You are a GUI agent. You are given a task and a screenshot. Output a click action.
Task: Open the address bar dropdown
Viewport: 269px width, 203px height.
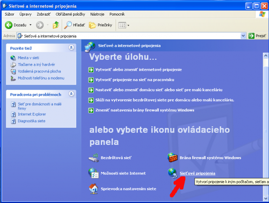pos(243,36)
